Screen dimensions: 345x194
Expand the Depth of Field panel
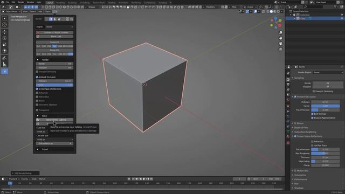pos(301,128)
